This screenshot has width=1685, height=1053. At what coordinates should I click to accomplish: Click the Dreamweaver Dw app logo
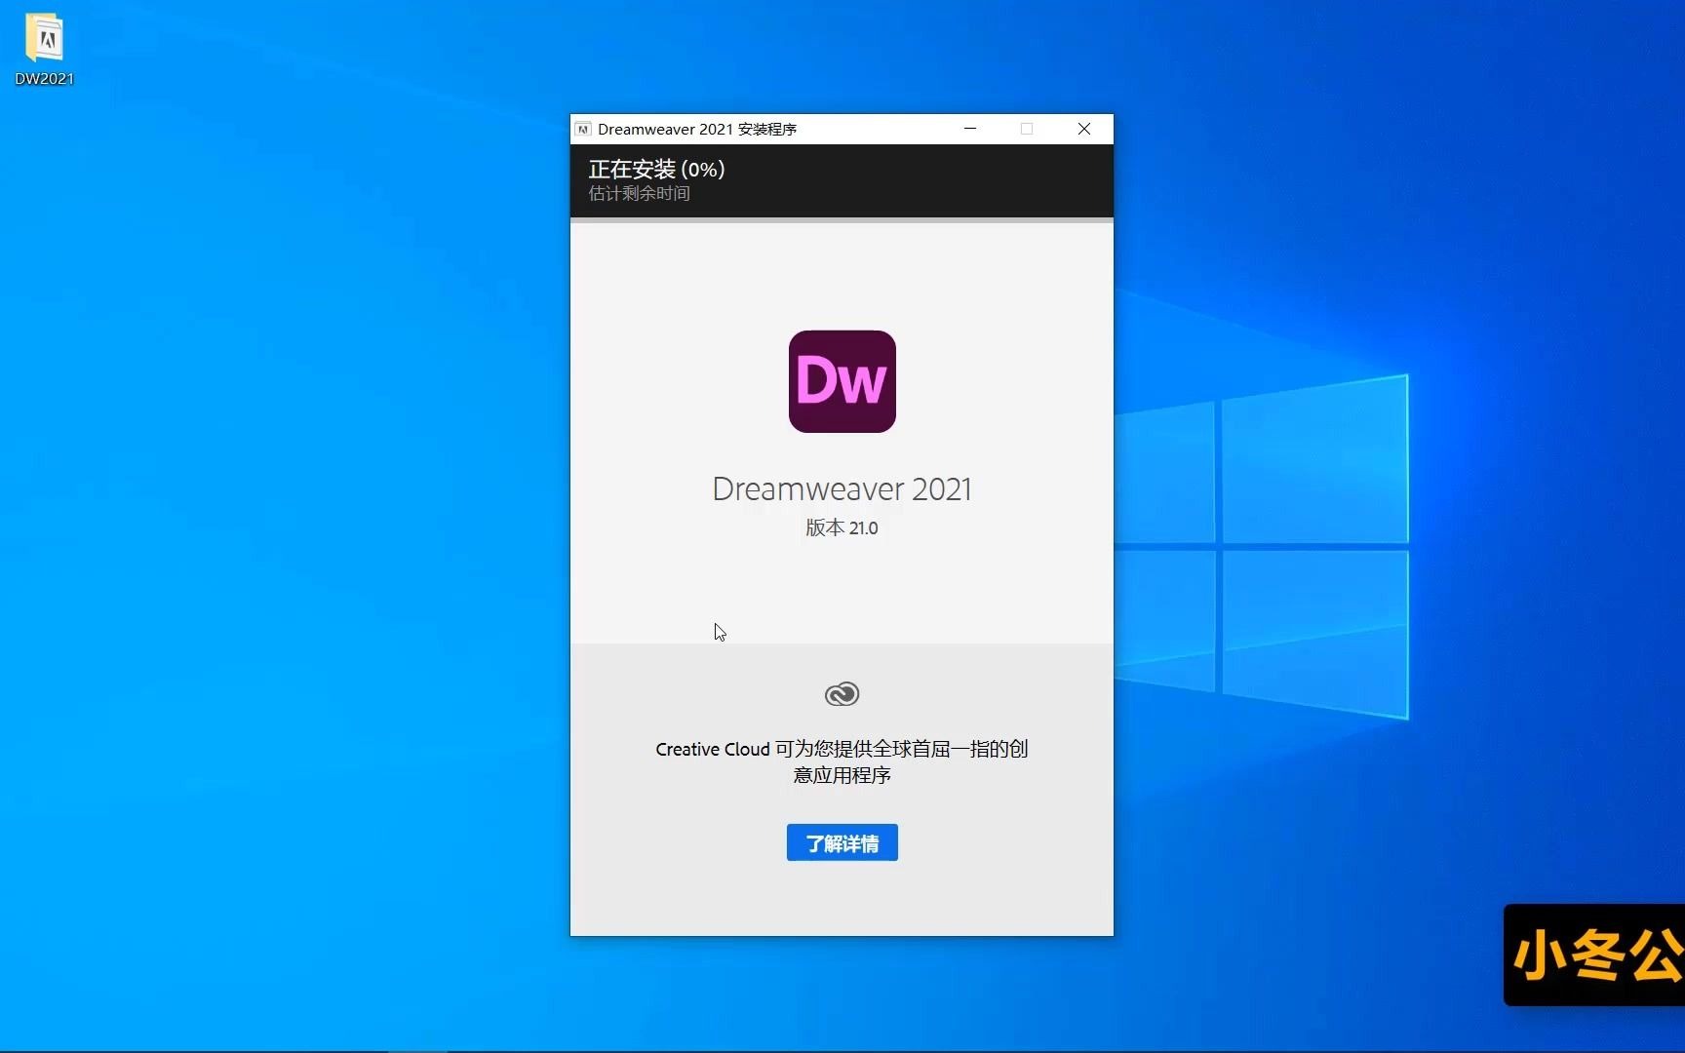click(842, 381)
